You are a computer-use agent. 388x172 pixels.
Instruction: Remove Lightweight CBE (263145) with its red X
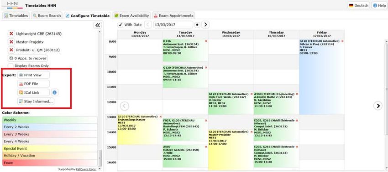pos(11,34)
